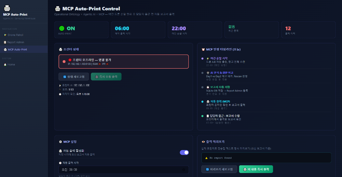Click 미리보기 새로고침 preview refresh button
The width and height of the screenshot is (342, 177).
pos(219,169)
